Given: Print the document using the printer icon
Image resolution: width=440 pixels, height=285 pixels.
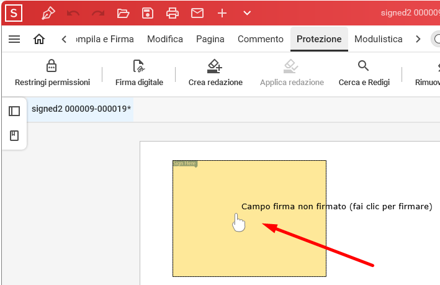Looking at the screenshot, I should [173, 13].
